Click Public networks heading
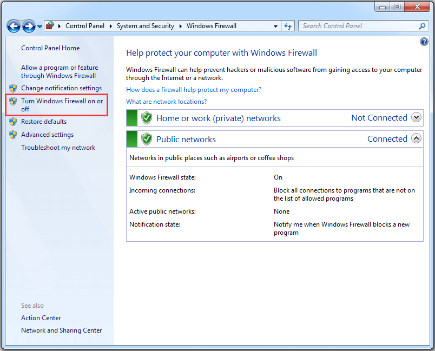Viewport: 435px width, 351px height. 186,139
